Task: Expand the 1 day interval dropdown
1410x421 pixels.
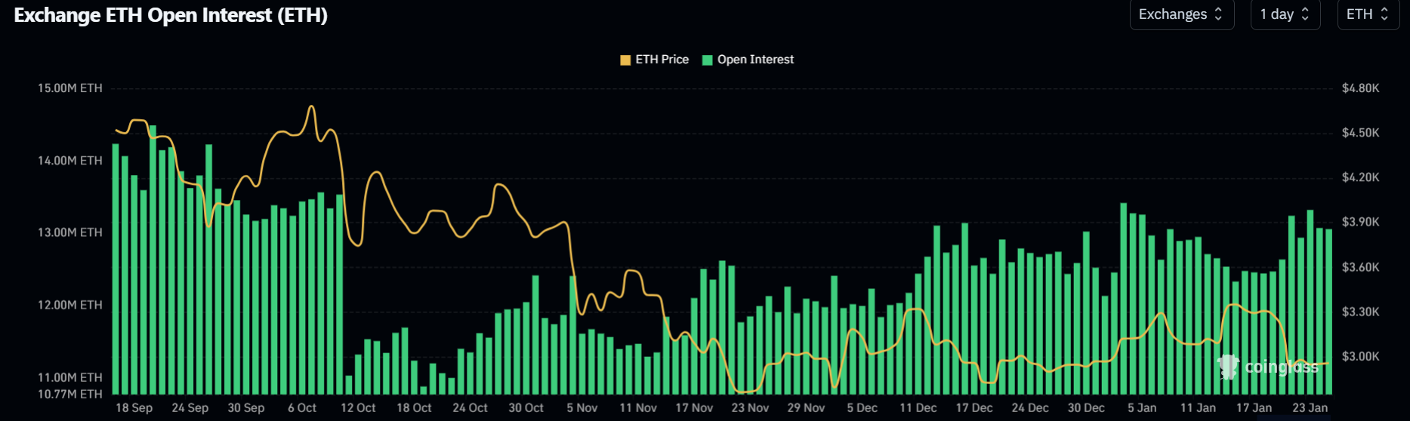Action: tap(1285, 14)
